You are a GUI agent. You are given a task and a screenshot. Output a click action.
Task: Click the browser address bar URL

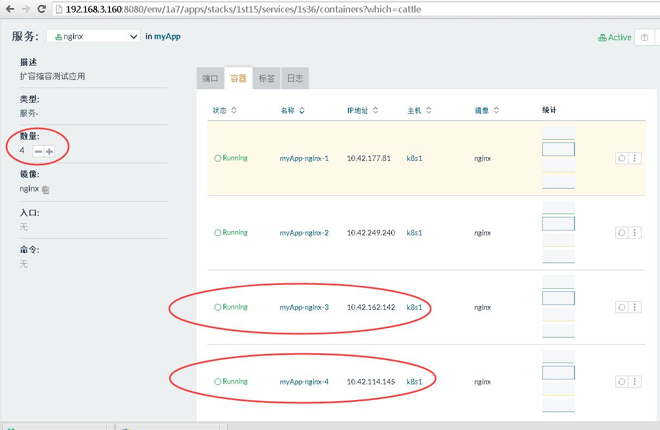coord(243,9)
